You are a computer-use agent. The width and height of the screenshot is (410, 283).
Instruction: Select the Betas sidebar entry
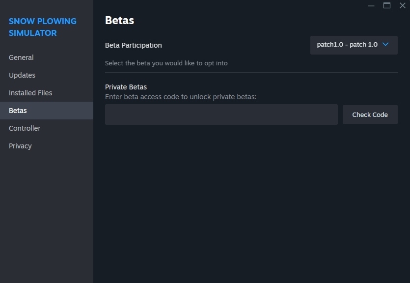(x=18, y=111)
